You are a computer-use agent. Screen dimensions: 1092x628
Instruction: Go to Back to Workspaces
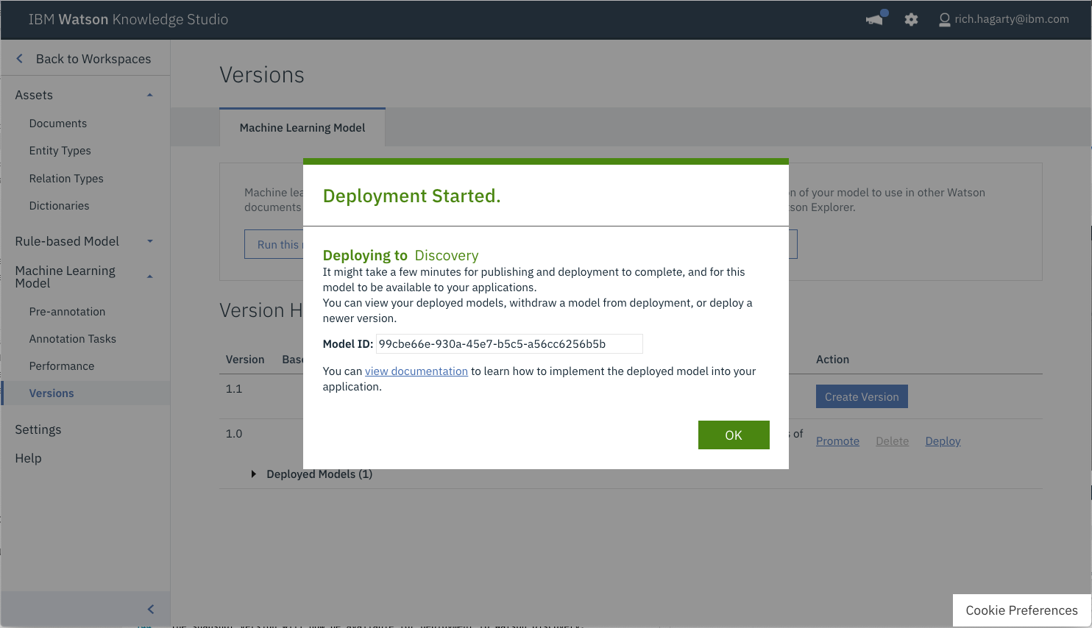point(93,59)
